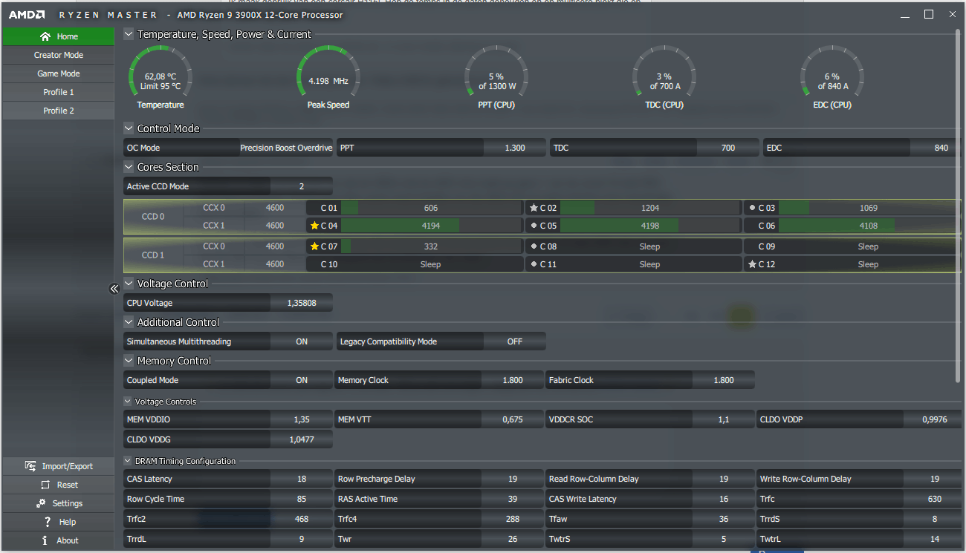
Task: Click the AMD logo in title bar
Action: (27, 14)
